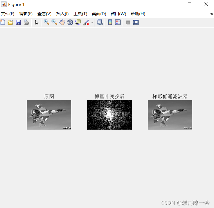The width and height of the screenshot is (214, 208).
Task: Click the 原图 subplot title
Action: [49, 97]
